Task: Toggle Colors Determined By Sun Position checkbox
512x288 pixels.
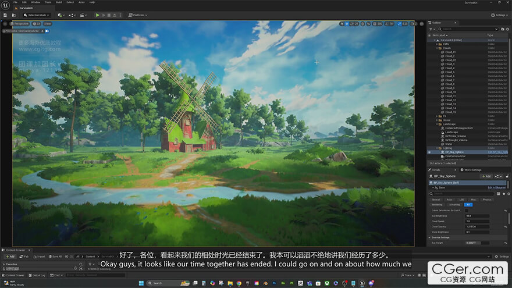Action: click(467, 210)
